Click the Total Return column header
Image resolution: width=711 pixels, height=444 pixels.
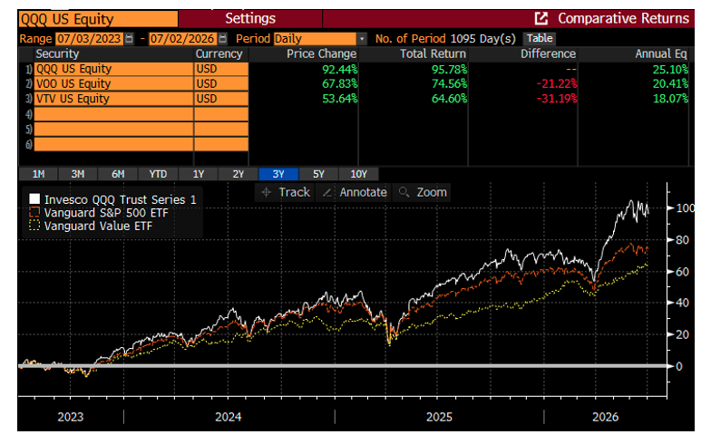[x=433, y=54]
